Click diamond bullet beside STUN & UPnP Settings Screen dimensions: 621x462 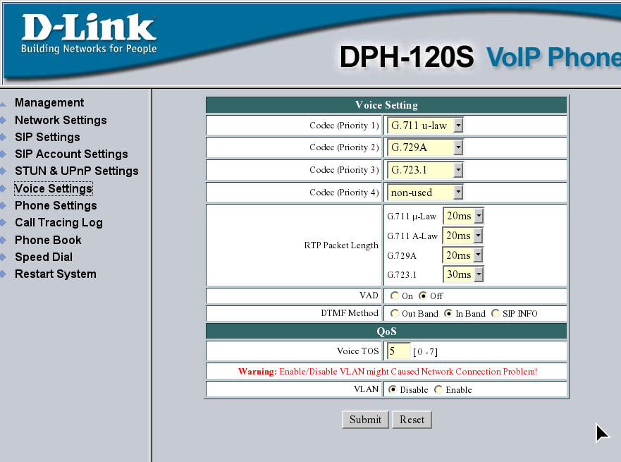3,171
